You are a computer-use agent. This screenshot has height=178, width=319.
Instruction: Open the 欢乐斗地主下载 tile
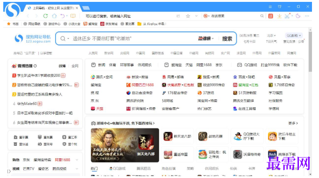click(x=282, y=136)
